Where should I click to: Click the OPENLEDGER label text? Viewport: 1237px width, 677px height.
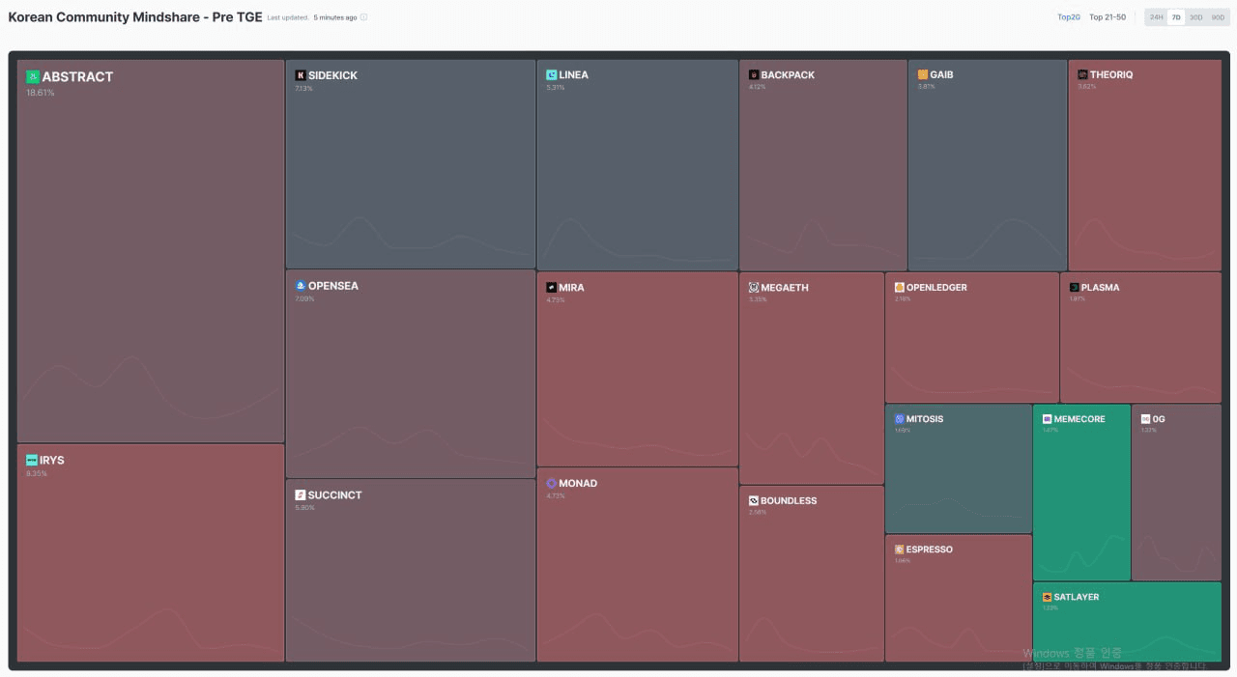[x=936, y=287]
